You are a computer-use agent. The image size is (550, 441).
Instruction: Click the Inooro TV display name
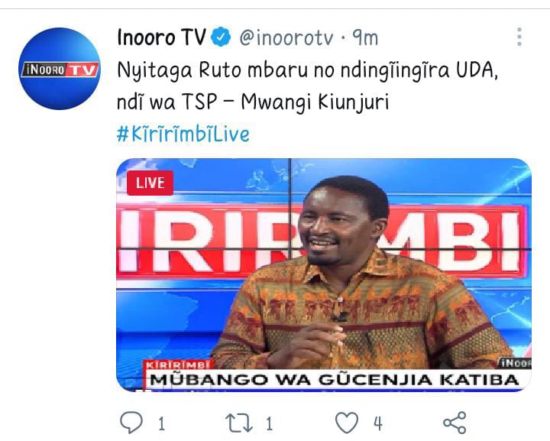pyautogui.click(x=161, y=37)
